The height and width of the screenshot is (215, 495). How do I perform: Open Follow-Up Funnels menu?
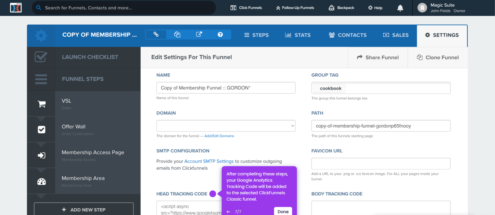coord(295,8)
